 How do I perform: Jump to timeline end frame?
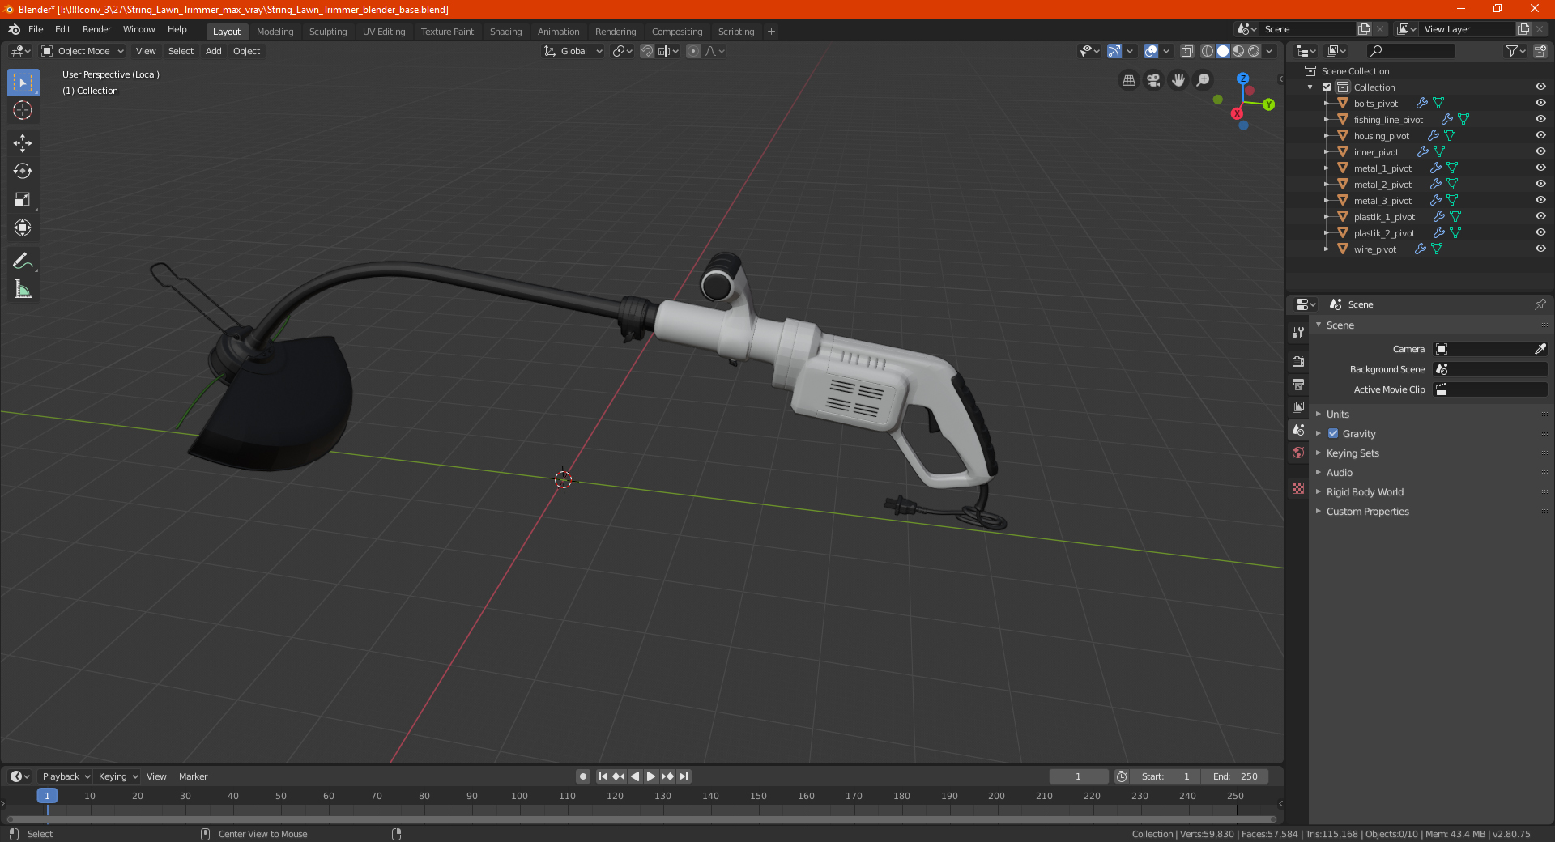[684, 776]
